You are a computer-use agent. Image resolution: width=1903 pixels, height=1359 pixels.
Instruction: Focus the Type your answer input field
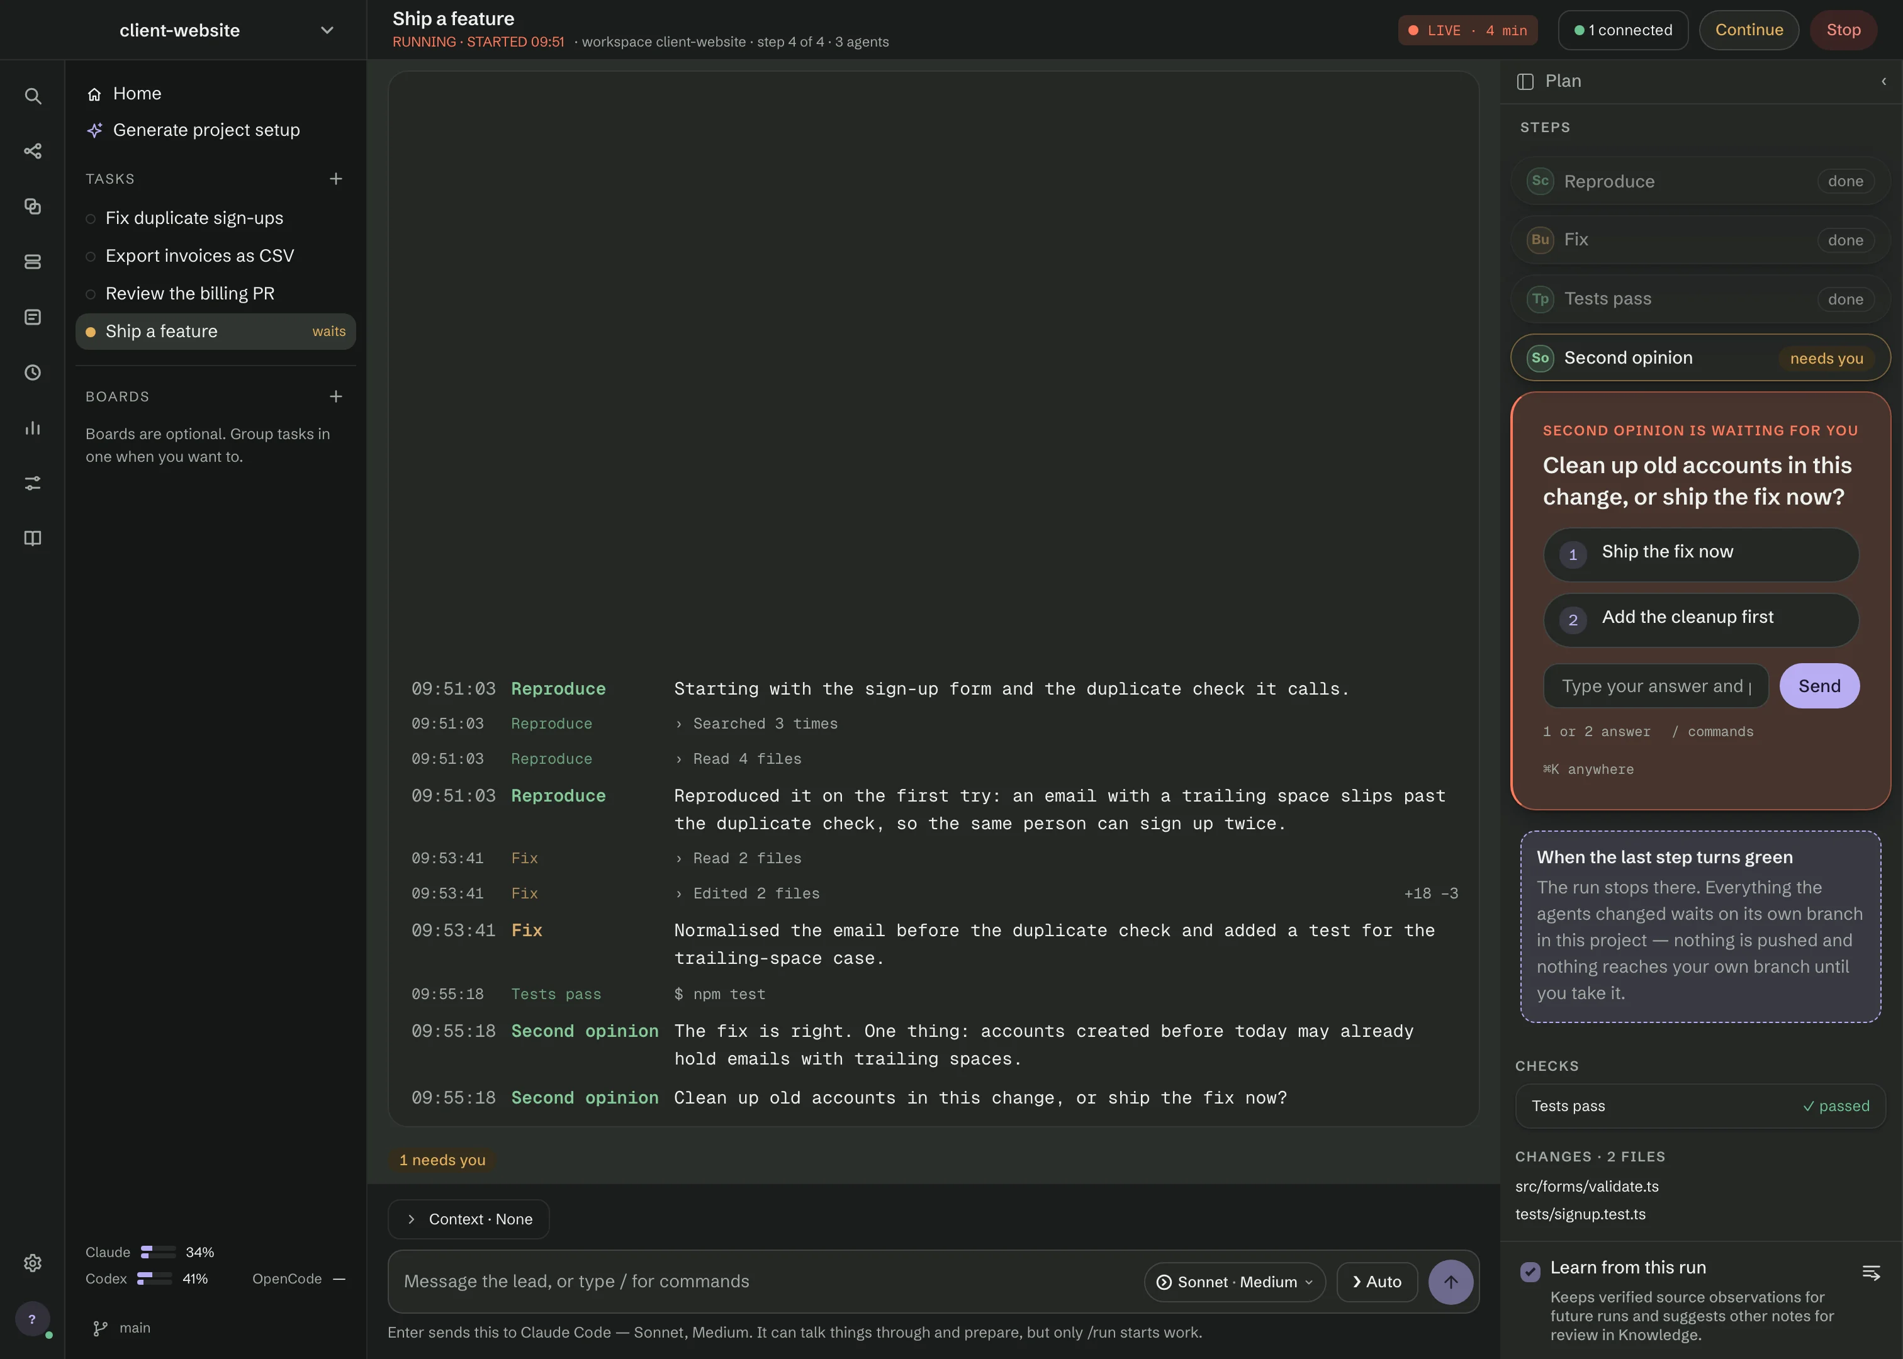[x=1656, y=686]
